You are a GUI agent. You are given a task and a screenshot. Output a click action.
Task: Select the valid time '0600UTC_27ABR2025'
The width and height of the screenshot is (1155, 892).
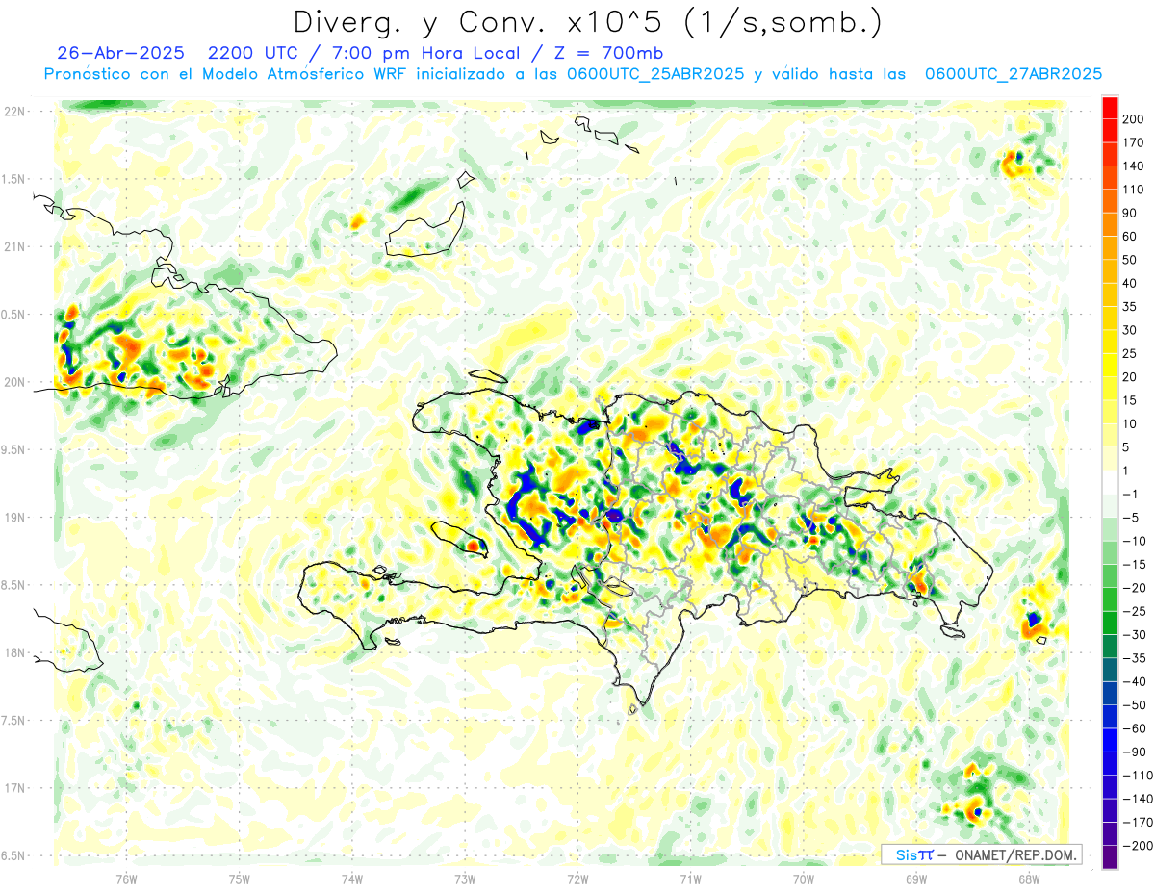click(1013, 74)
